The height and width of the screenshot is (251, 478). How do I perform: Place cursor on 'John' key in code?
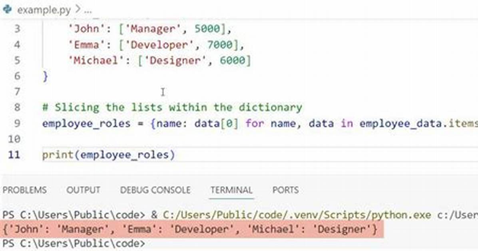pos(87,29)
